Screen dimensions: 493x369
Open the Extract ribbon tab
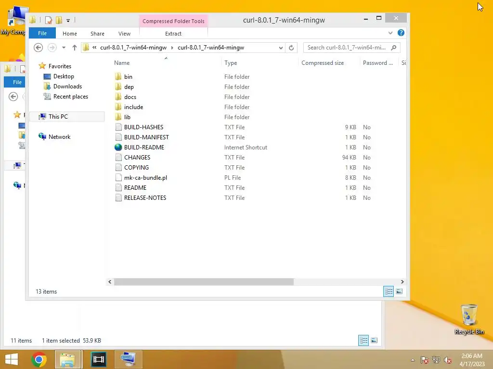click(x=173, y=34)
